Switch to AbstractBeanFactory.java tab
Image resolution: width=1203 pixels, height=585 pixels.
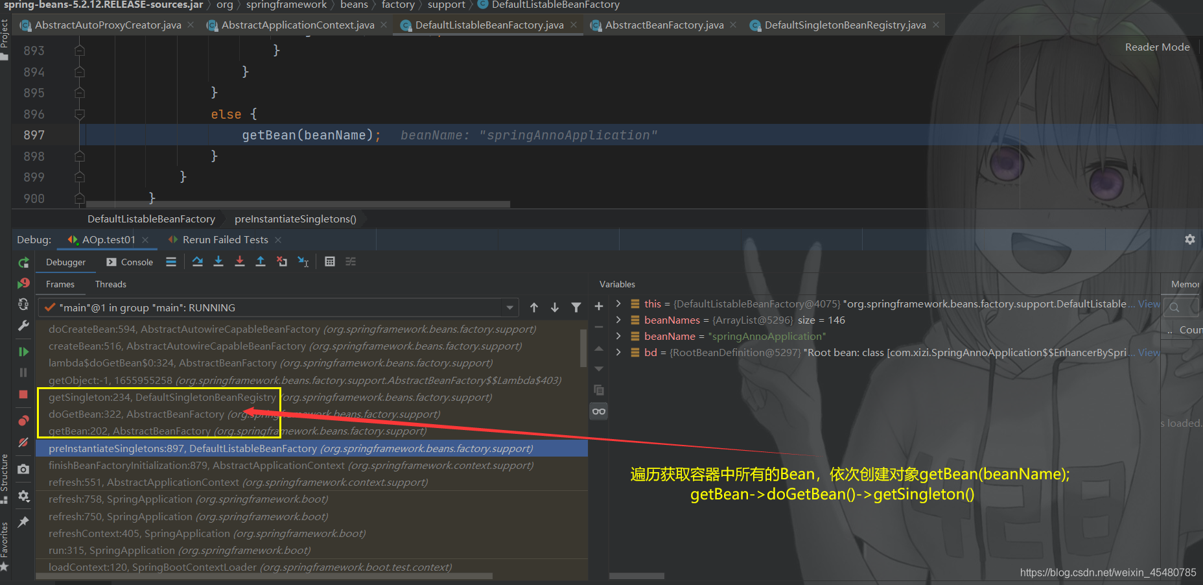(x=664, y=25)
